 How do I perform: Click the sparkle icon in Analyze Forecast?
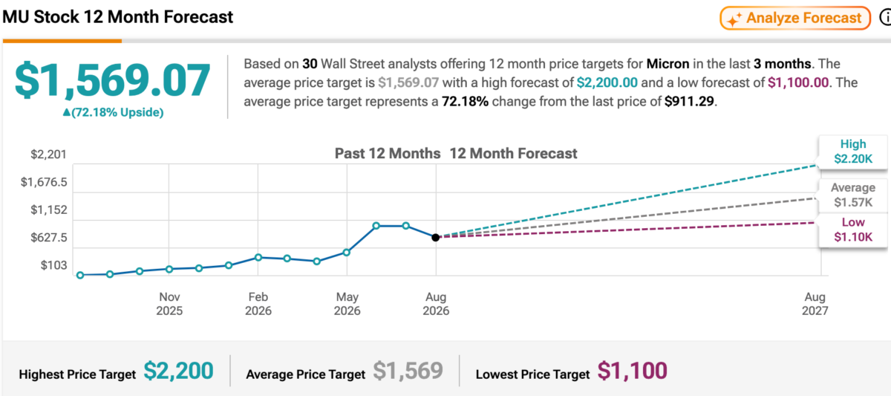click(x=734, y=19)
